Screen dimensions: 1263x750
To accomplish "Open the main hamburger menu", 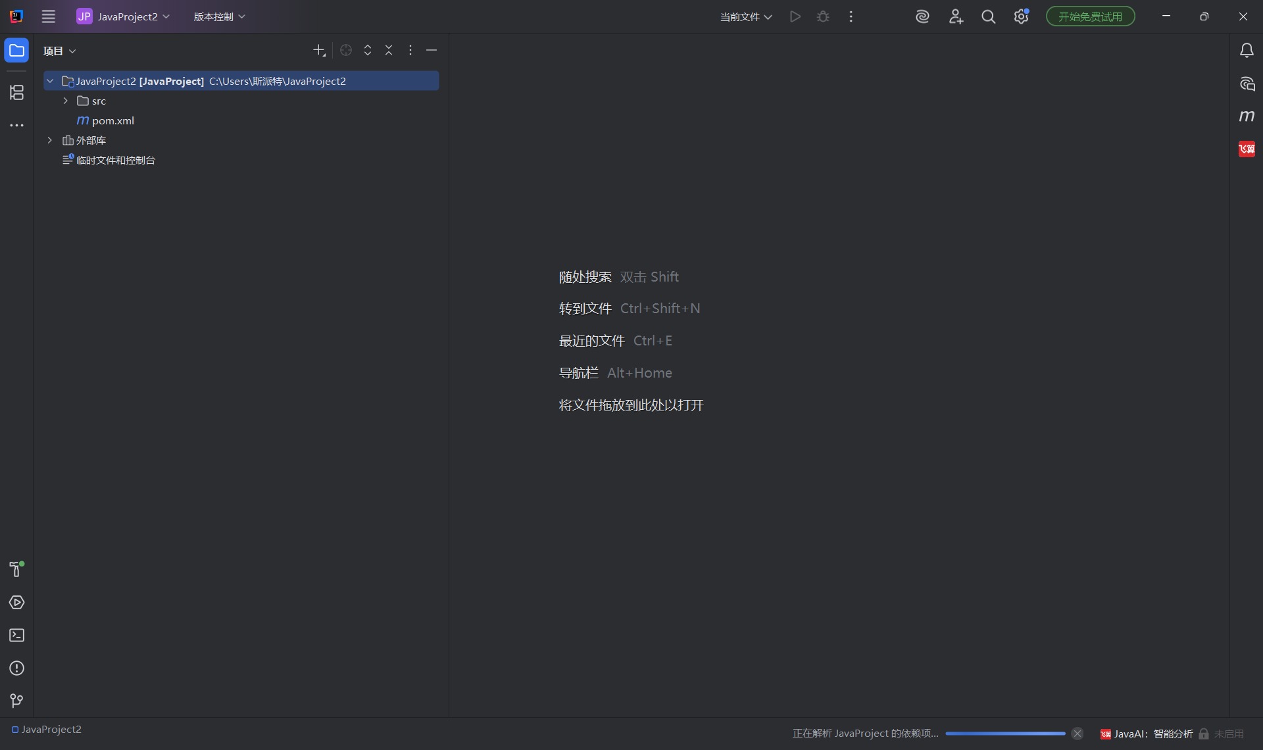I will click(x=49, y=17).
